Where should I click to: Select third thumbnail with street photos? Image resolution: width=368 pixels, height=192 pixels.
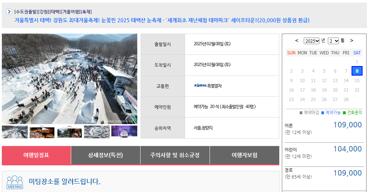(x=69, y=132)
